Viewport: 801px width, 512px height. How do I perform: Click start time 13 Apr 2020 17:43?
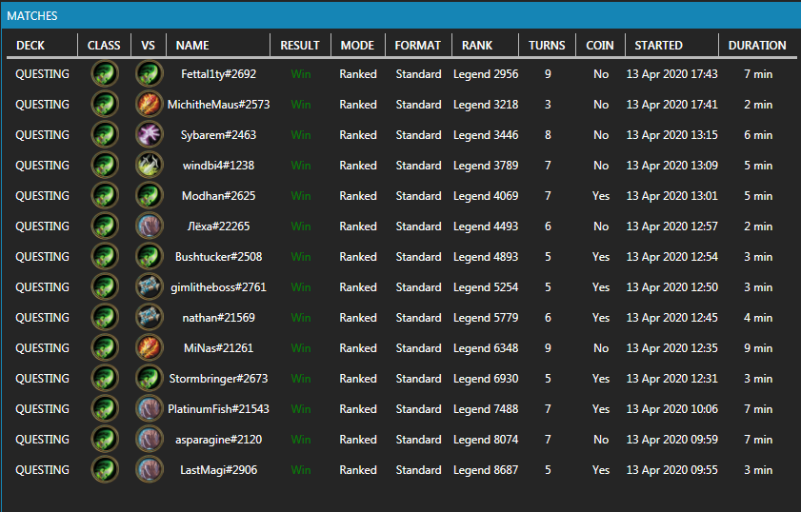click(671, 74)
